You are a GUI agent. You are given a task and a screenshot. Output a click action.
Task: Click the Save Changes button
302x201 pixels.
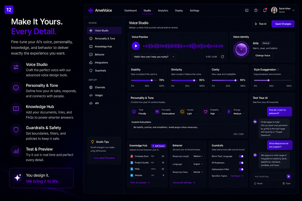click(x=283, y=24)
